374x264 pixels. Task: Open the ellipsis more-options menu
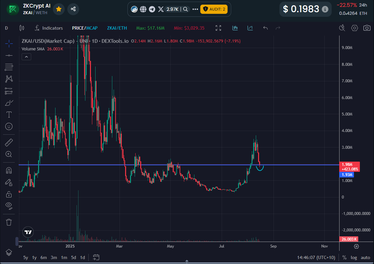(195, 9)
